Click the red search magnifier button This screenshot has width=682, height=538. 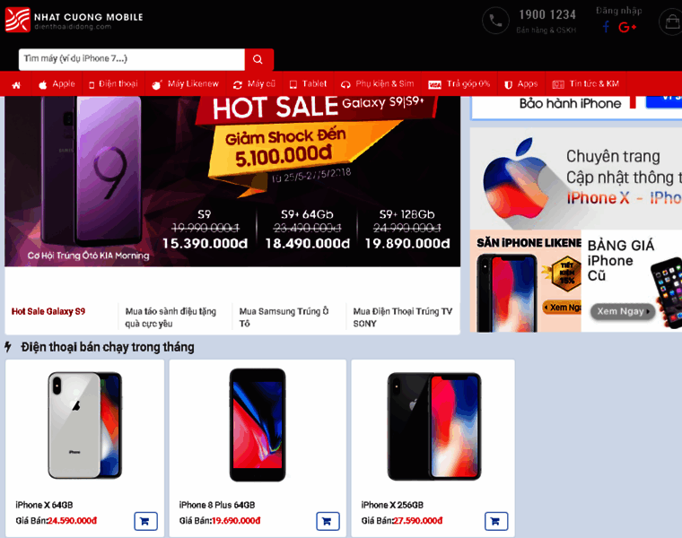click(x=258, y=59)
